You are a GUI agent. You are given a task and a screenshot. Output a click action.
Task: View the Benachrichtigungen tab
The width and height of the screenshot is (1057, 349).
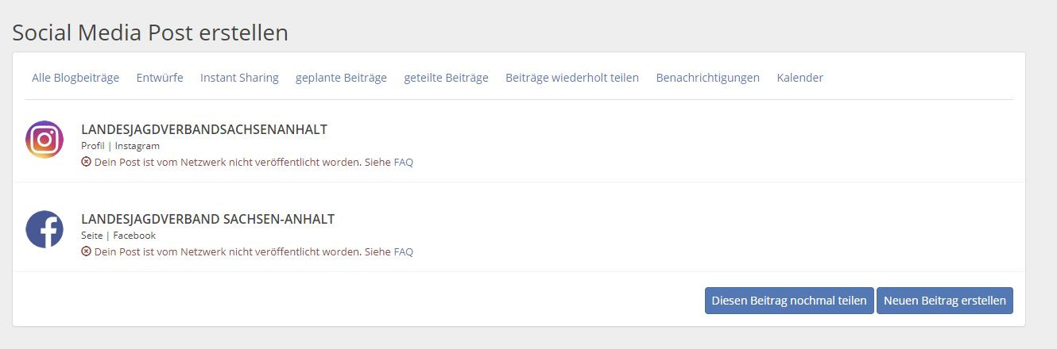(x=708, y=78)
